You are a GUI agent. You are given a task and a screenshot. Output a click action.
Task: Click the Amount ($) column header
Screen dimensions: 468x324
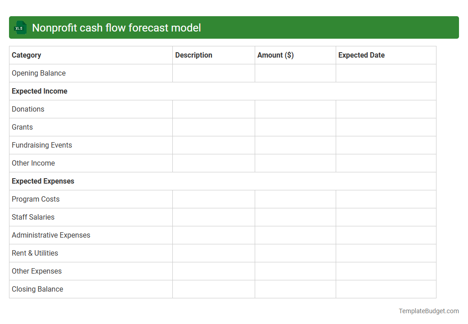click(275, 55)
